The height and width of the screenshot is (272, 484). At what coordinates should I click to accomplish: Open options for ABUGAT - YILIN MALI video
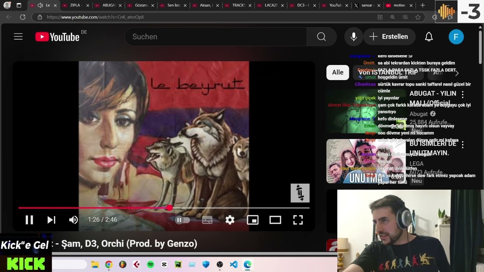point(462,94)
